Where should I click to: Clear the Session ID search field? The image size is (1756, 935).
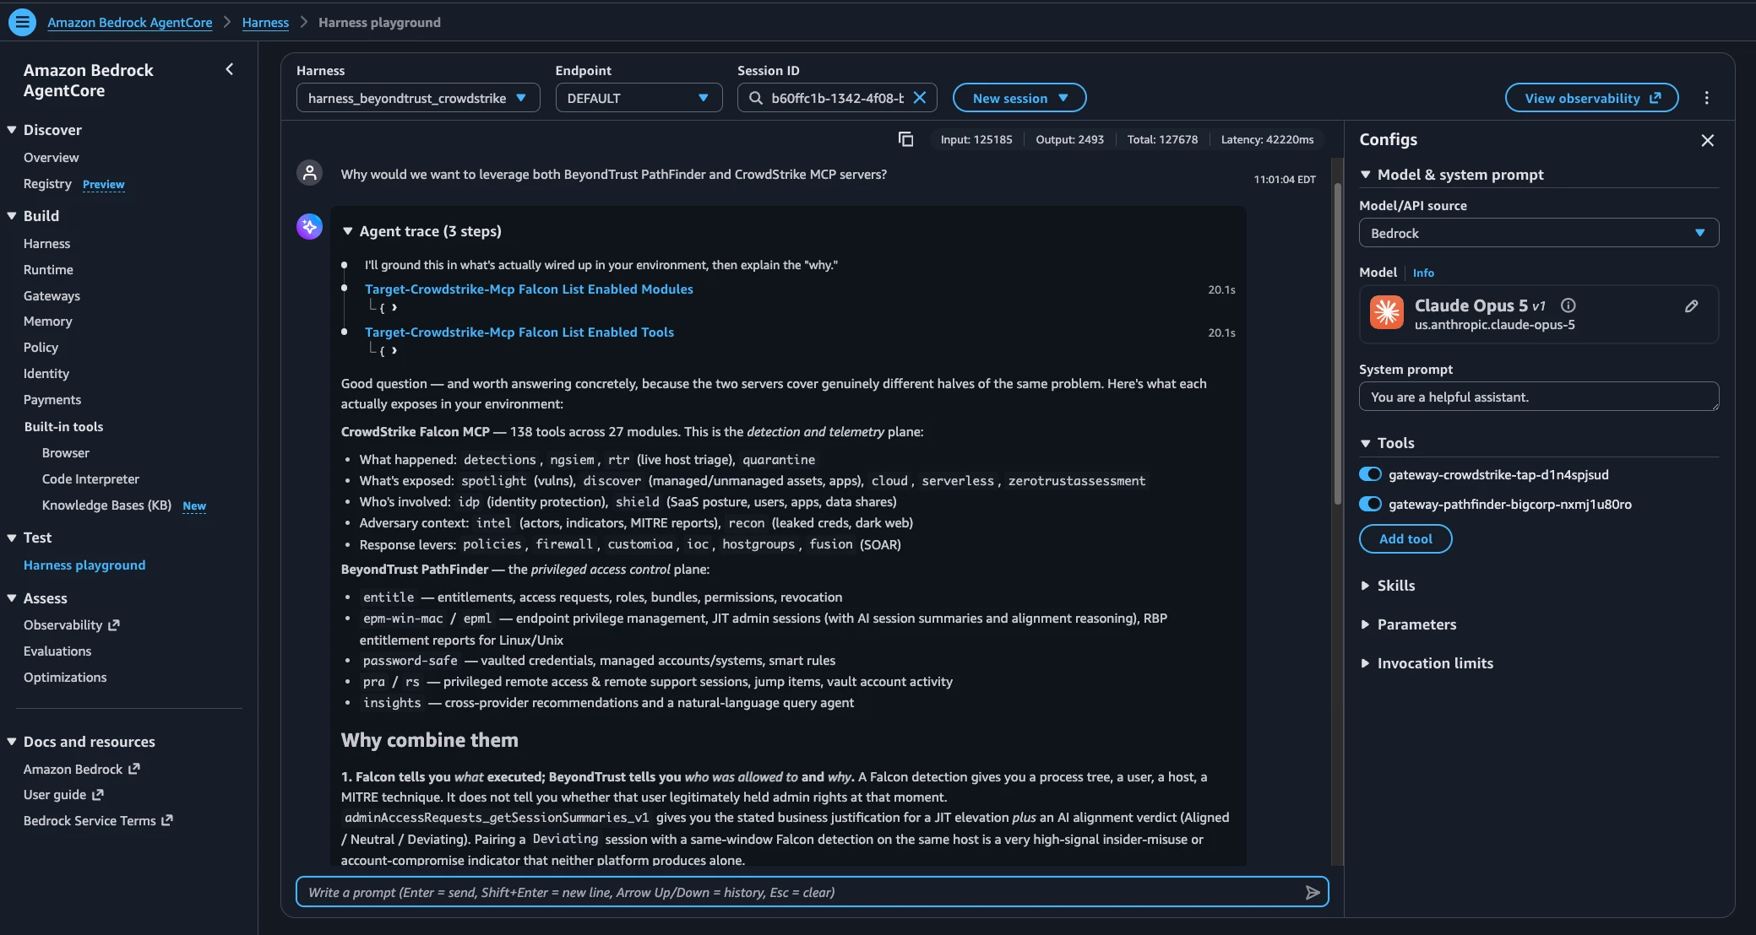pos(920,98)
